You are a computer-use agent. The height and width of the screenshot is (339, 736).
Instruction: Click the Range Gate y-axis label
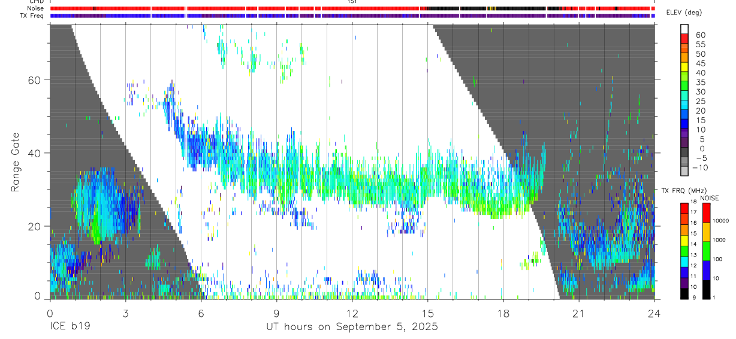(x=16, y=164)
